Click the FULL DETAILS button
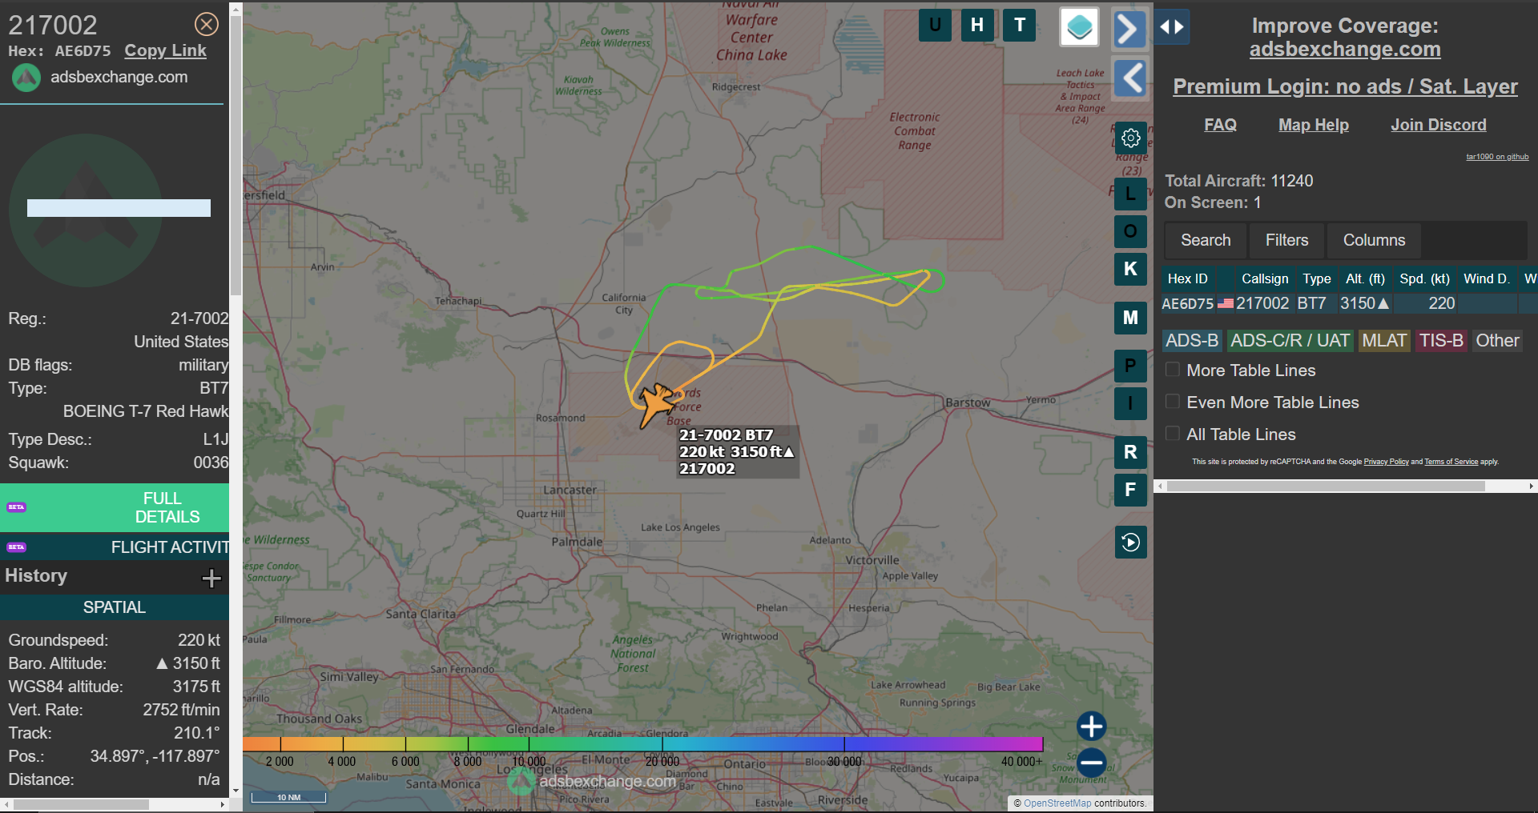This screenshot has height=813, width=1538. 115,507
